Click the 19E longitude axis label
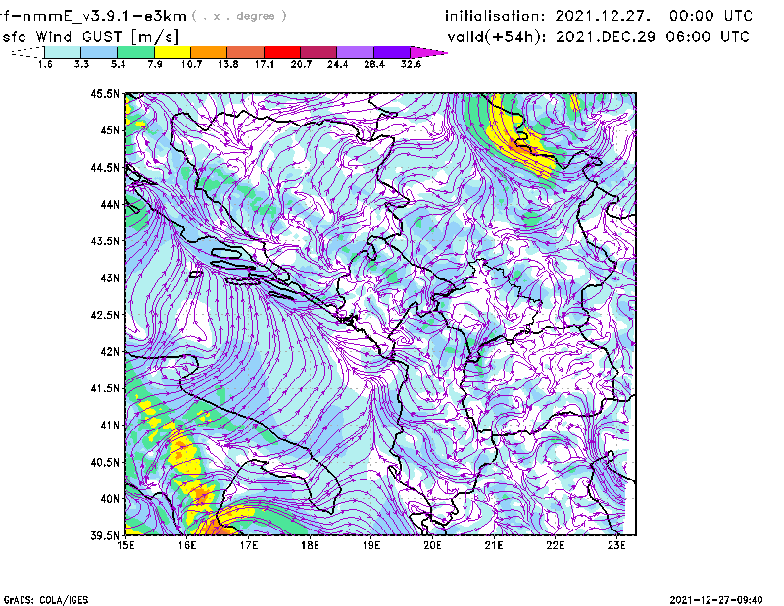The image size is (784, 606). (x=371, y=545)
